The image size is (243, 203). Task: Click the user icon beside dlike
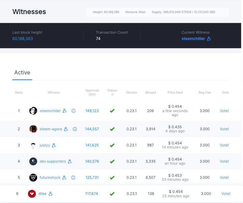(x=51, y=194)
